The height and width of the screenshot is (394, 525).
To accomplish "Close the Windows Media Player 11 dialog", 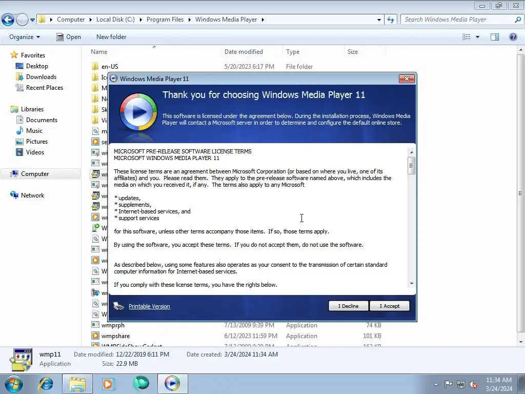I will [407, 78].
